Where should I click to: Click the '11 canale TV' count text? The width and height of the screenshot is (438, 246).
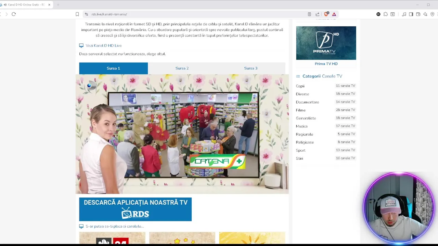(346, 86)
